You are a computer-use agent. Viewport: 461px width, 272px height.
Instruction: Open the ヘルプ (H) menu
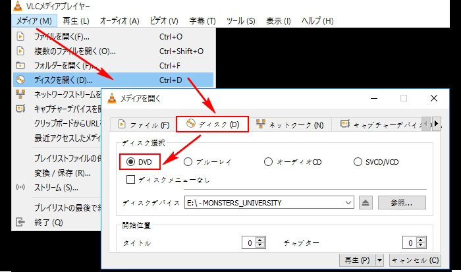tap(317, 21)
